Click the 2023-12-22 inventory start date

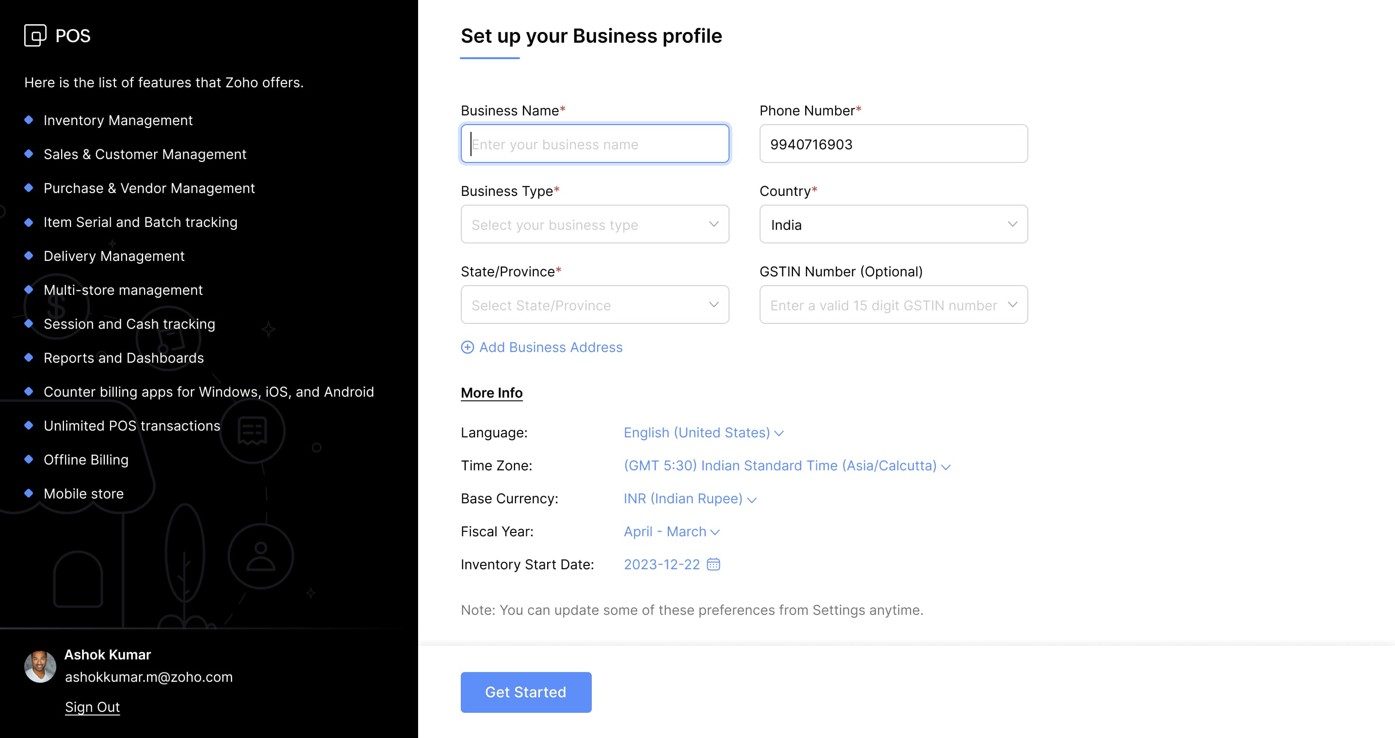pos(661,564)
